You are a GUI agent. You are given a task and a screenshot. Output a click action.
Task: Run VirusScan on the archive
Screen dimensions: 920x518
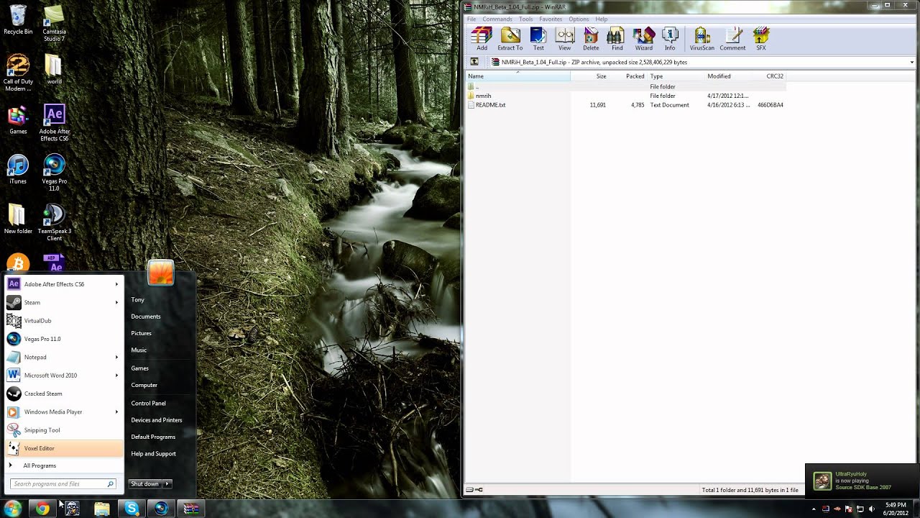pos(702,39)
